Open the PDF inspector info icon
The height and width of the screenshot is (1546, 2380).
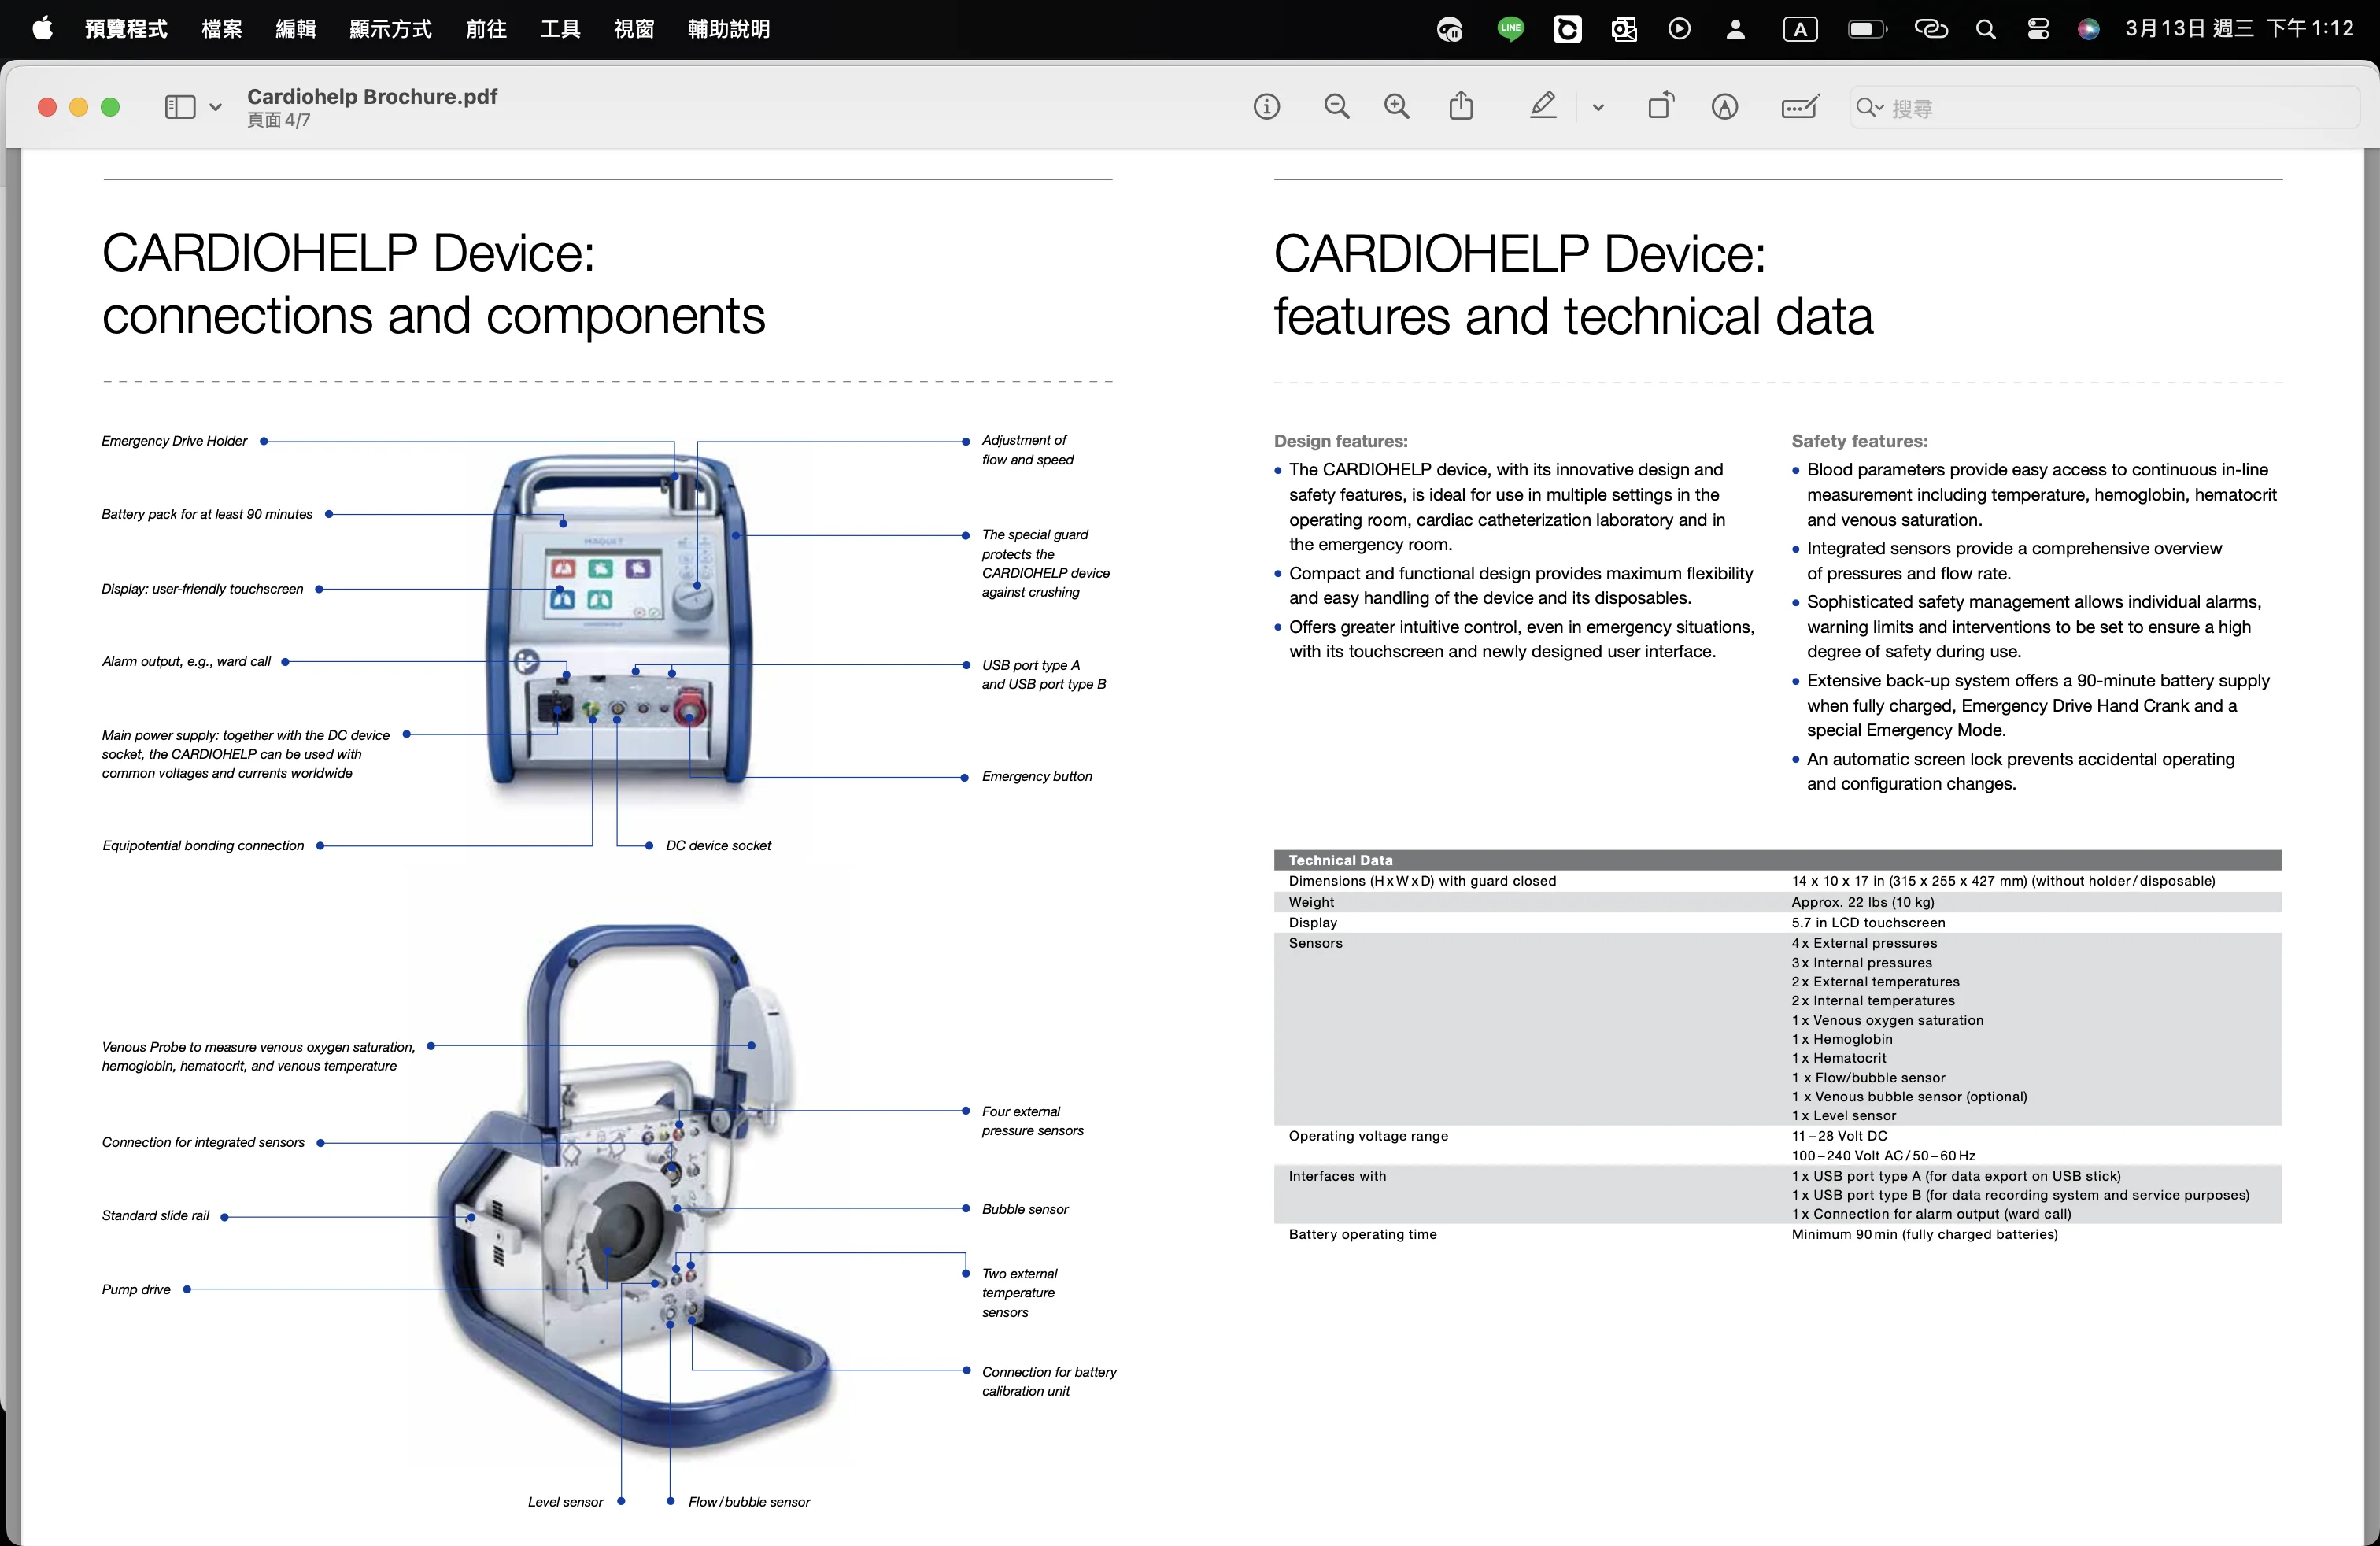point(1266,107)
